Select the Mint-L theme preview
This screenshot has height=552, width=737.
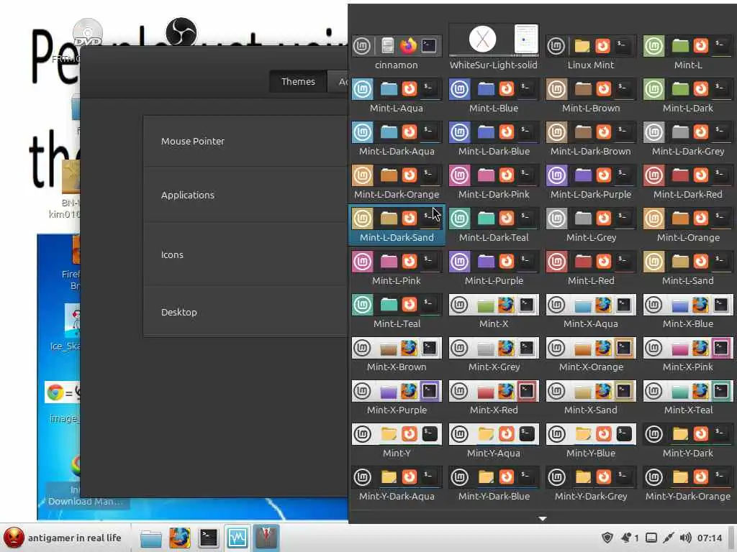pos(688,46)
